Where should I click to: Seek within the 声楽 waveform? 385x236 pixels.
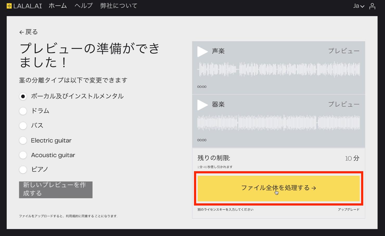pos(279,70)
